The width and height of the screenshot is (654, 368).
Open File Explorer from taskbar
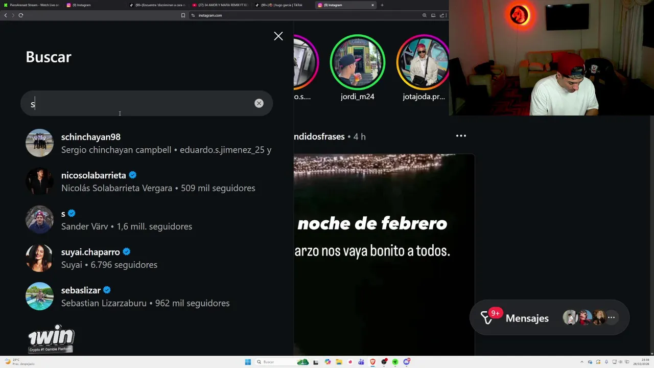point(339,362)
